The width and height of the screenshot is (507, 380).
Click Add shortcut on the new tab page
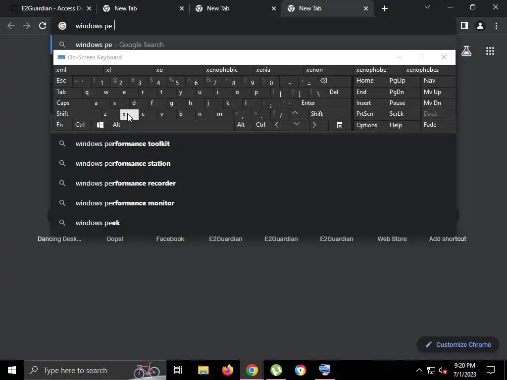pyautogui.click(x=448, y=239)
